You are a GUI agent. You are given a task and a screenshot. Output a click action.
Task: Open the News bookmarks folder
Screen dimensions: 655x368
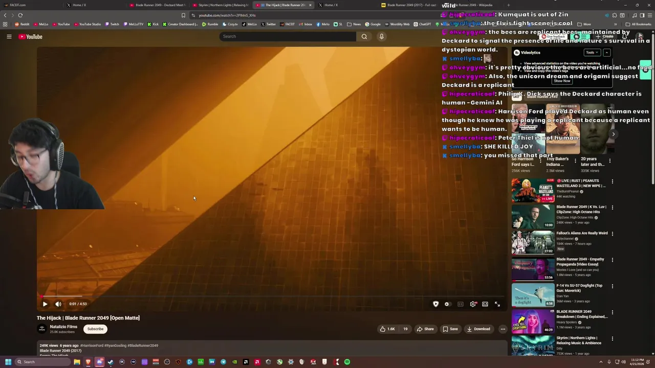coord(354,24)
